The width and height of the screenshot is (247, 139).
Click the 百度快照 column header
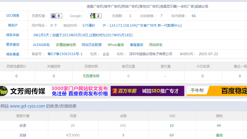(91, 66)
